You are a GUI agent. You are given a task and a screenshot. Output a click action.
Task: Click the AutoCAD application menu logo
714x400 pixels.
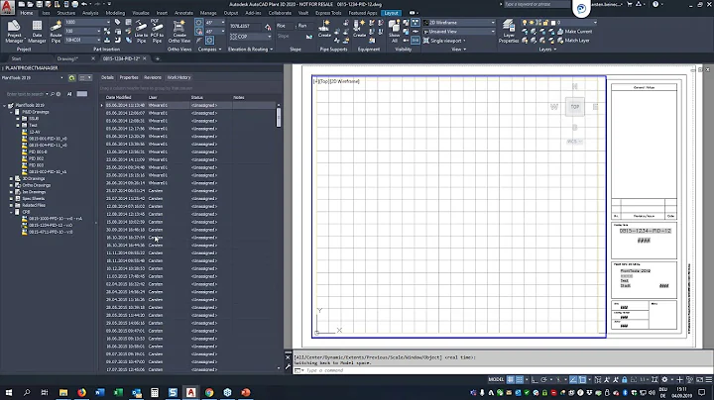(x=7, y=6)
